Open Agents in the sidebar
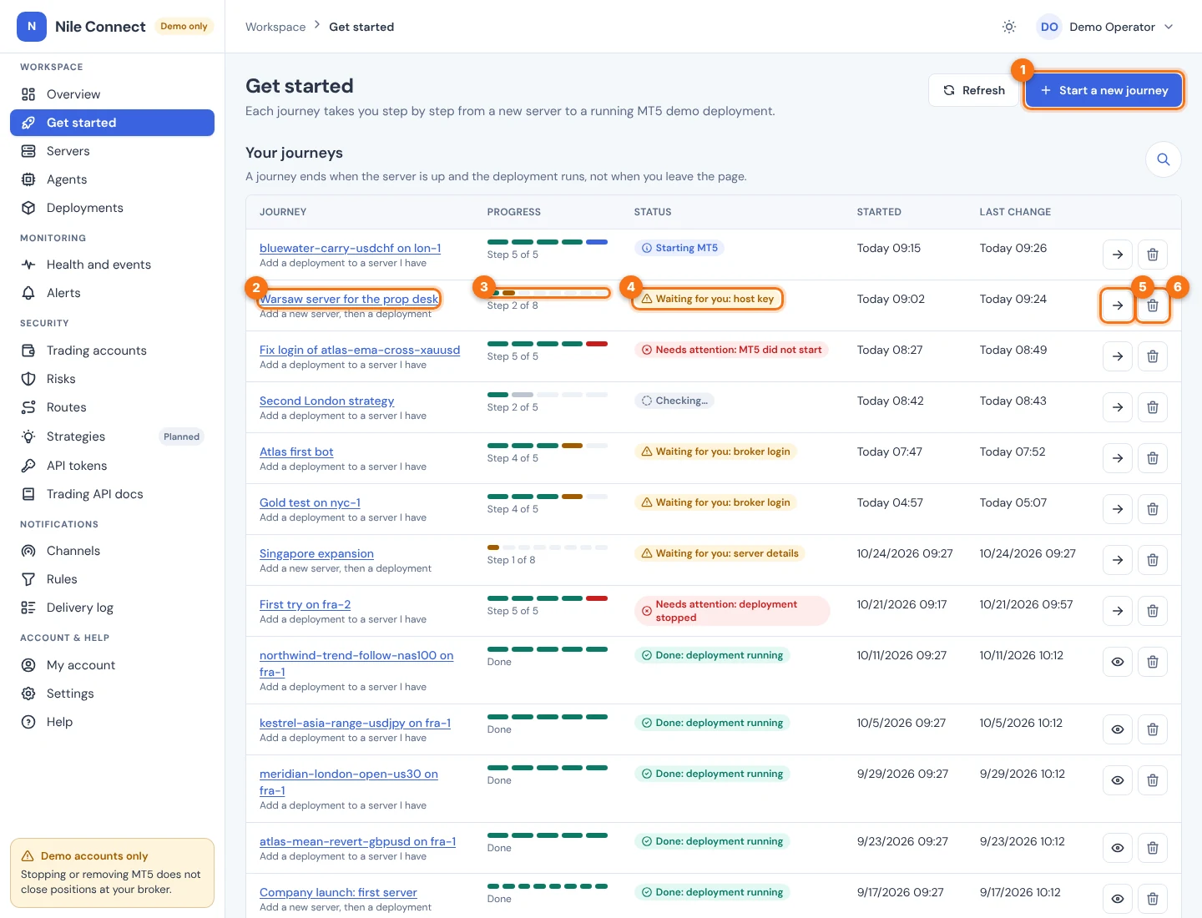Image resolution: width=1202 pixels, height=918 pixels. pyautogui.click(x=112, y=179)
